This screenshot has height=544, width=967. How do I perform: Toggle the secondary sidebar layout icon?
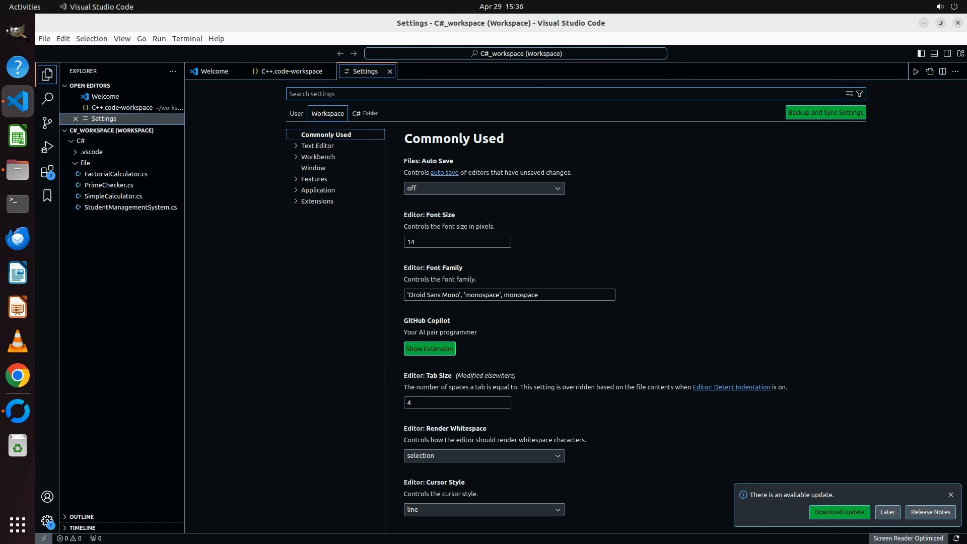[947, 53]
